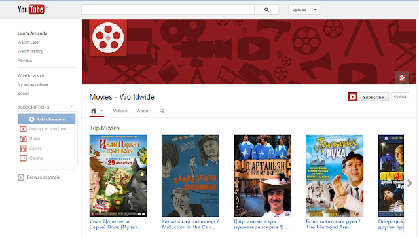
Task: Subscribe to Movies - Worldwide channel
Action: (368, 97)
